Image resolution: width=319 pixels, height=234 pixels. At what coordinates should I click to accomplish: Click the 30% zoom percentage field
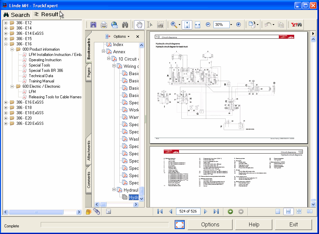point(221,24)
